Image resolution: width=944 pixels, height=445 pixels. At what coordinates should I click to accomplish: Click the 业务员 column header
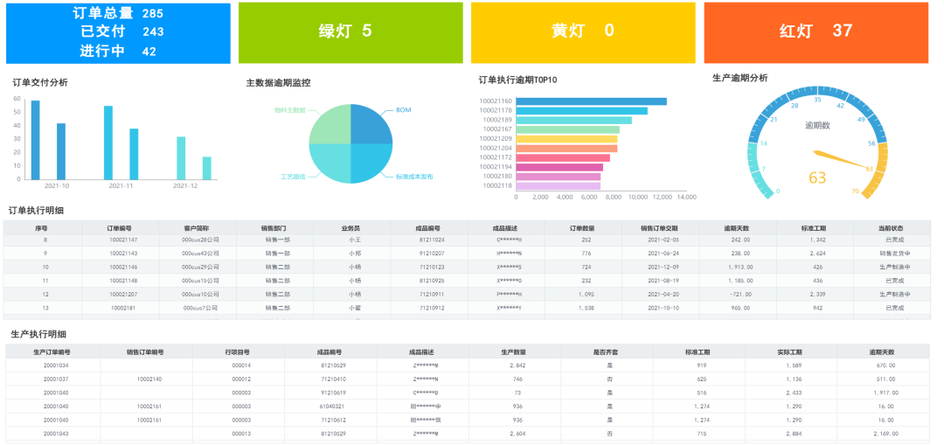coord(351,228)
